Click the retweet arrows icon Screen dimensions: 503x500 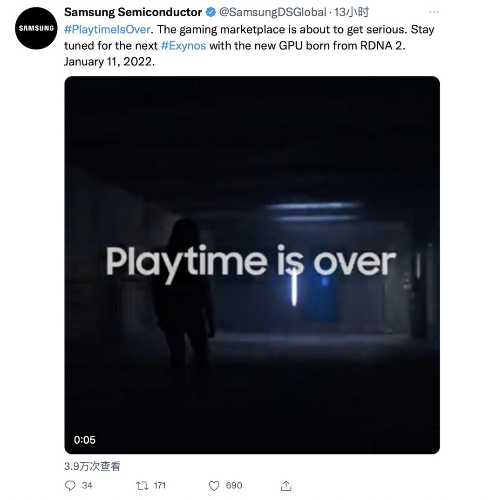[142, 486]
